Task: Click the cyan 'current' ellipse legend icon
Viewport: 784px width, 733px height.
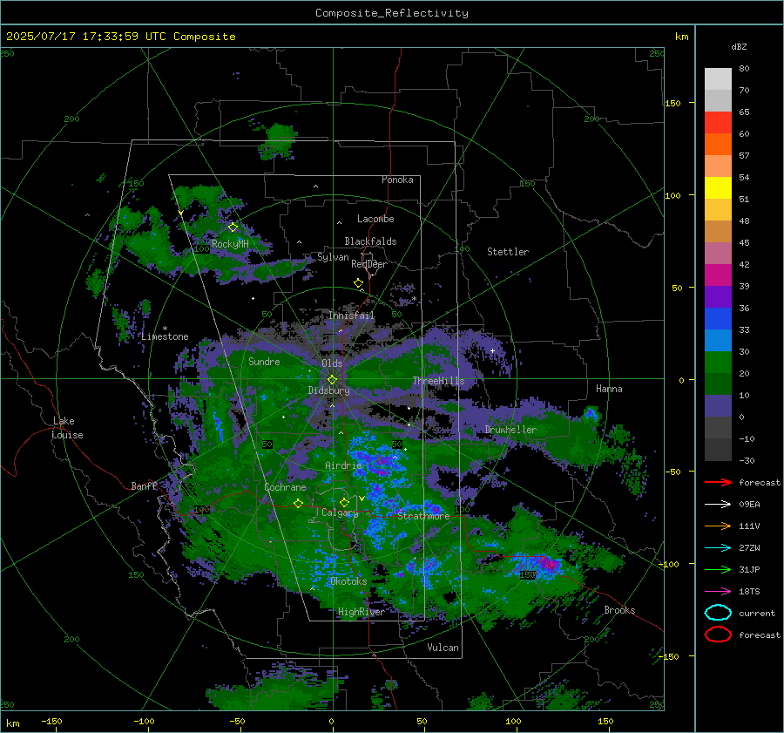Action: pyautogui.click(x=718, y=613)
